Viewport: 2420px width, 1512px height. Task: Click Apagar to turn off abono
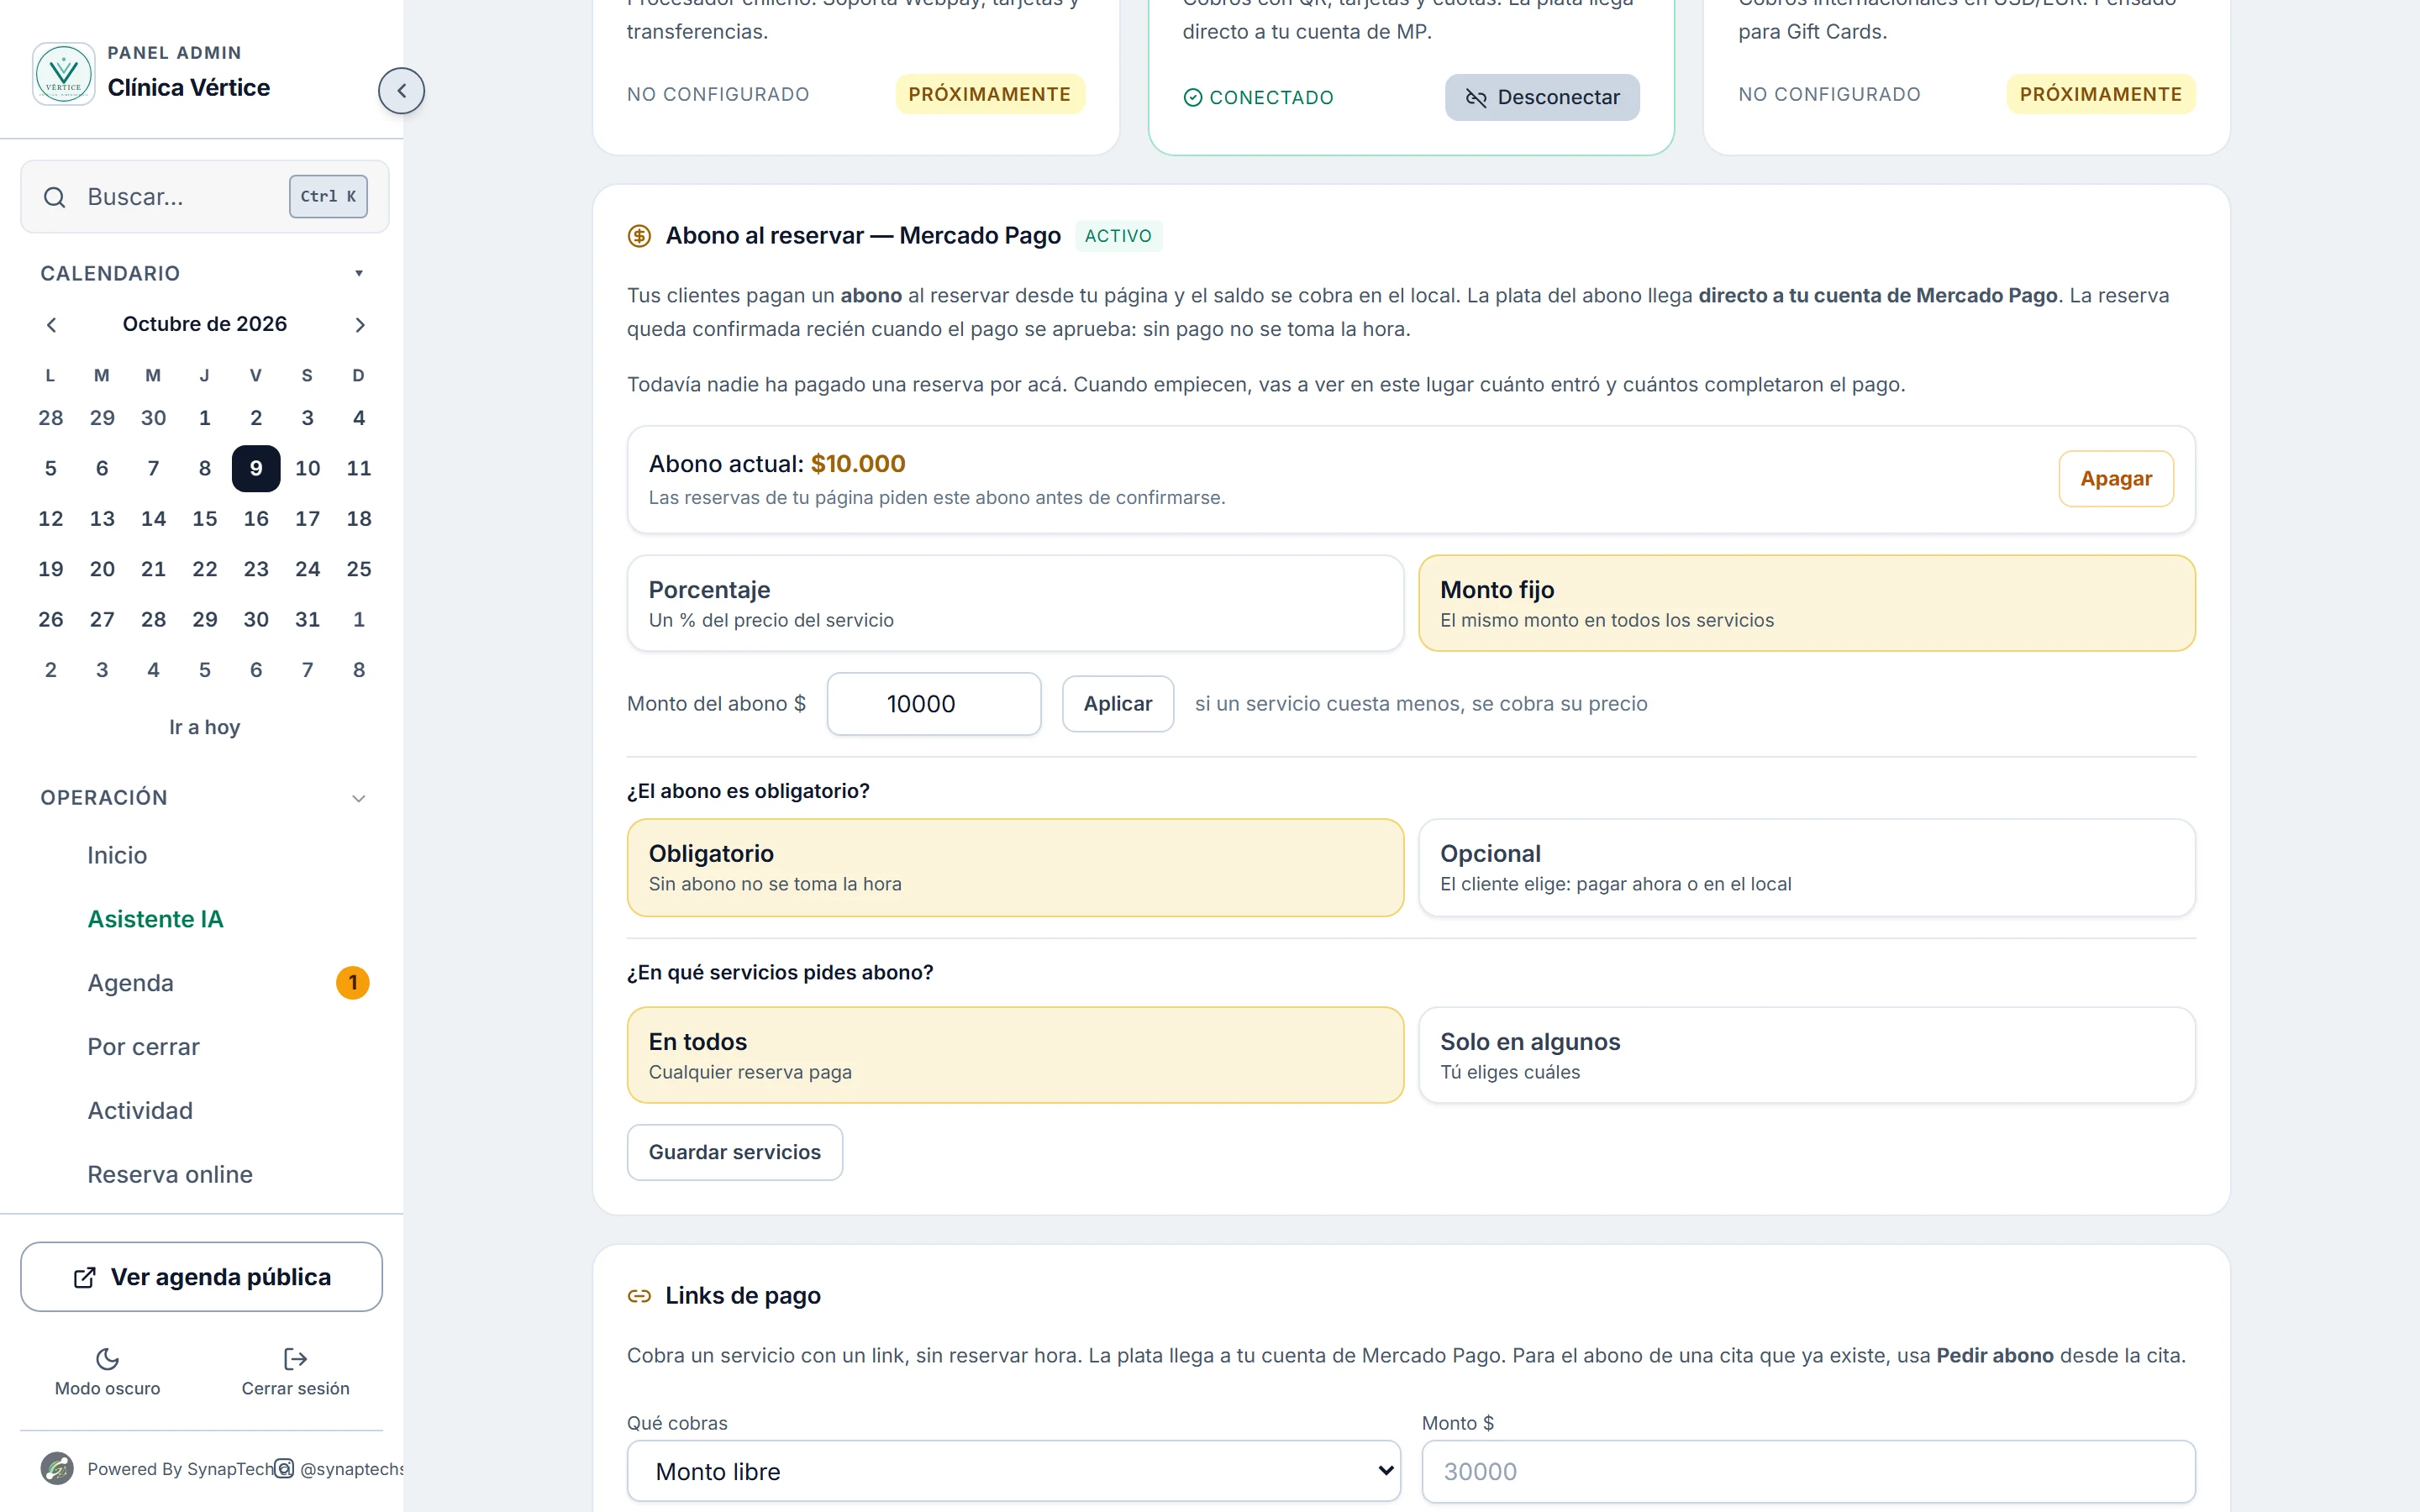(2116, 479)
